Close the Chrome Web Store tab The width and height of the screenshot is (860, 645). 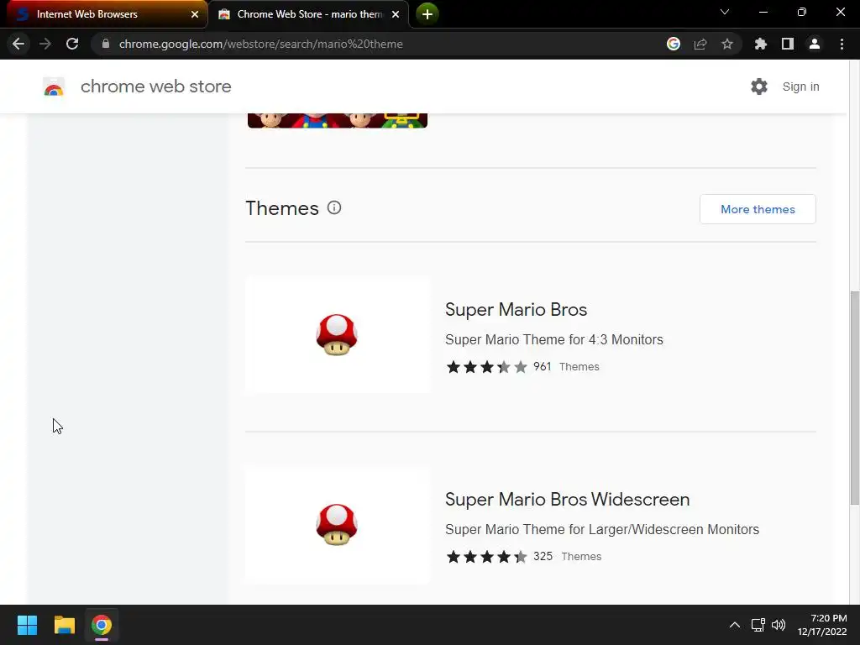[x=396, y=14]
